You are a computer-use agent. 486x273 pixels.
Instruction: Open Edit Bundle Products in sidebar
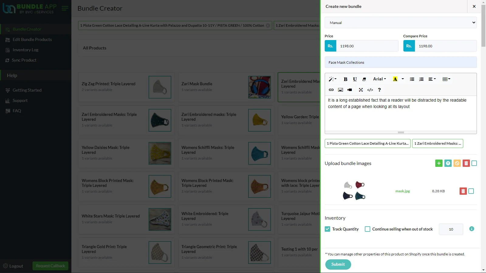32,40
